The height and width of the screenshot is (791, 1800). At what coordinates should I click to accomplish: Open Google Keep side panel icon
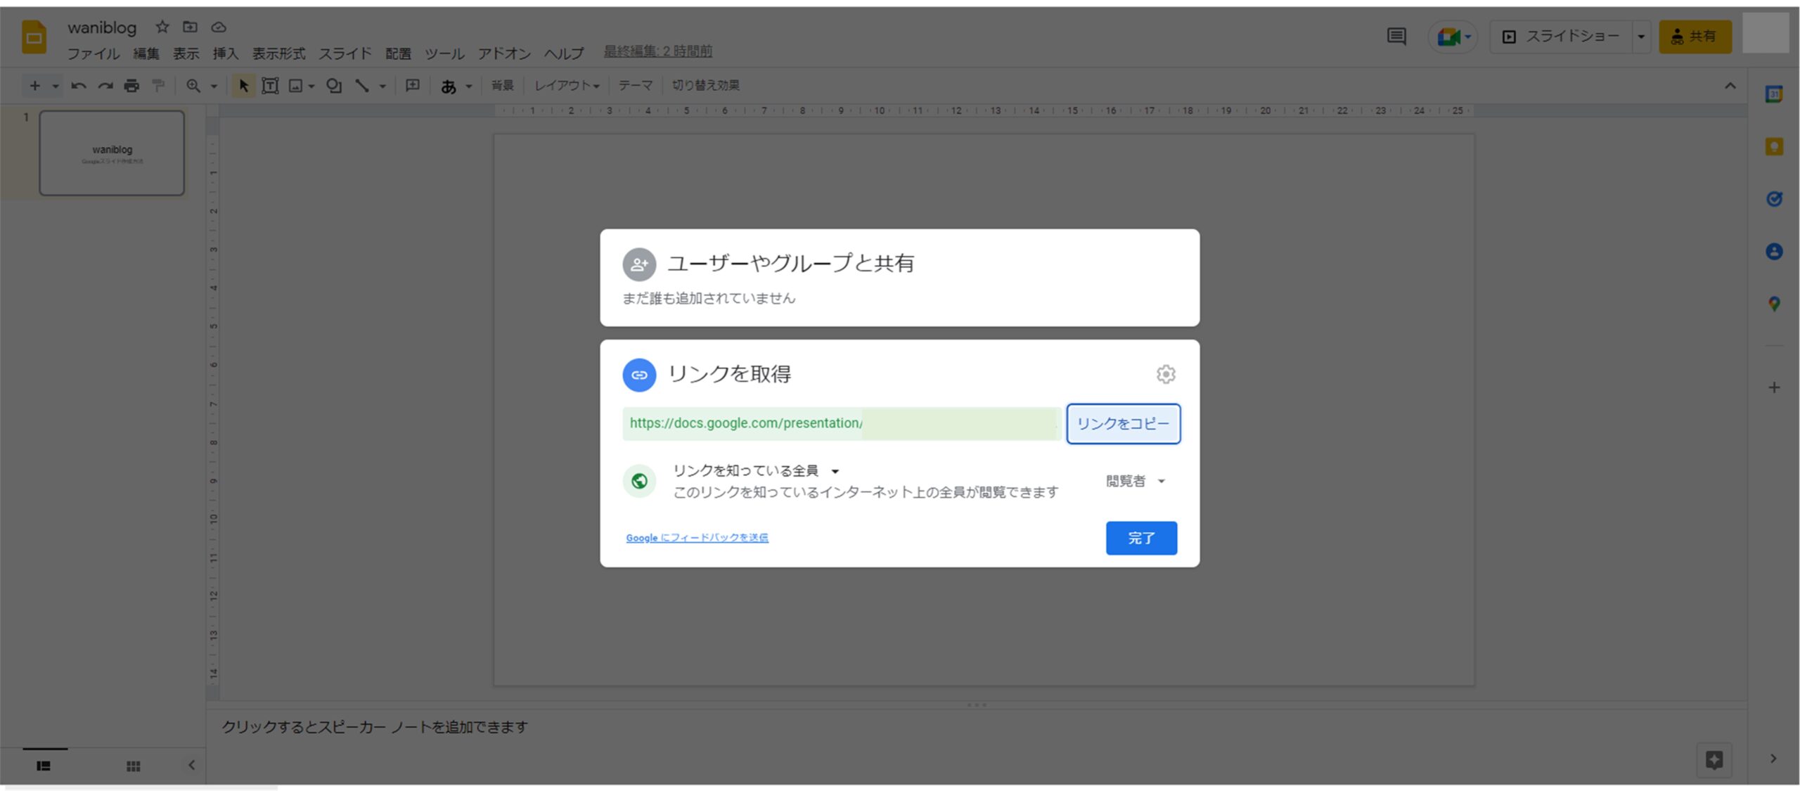[x=1774, y=146]
